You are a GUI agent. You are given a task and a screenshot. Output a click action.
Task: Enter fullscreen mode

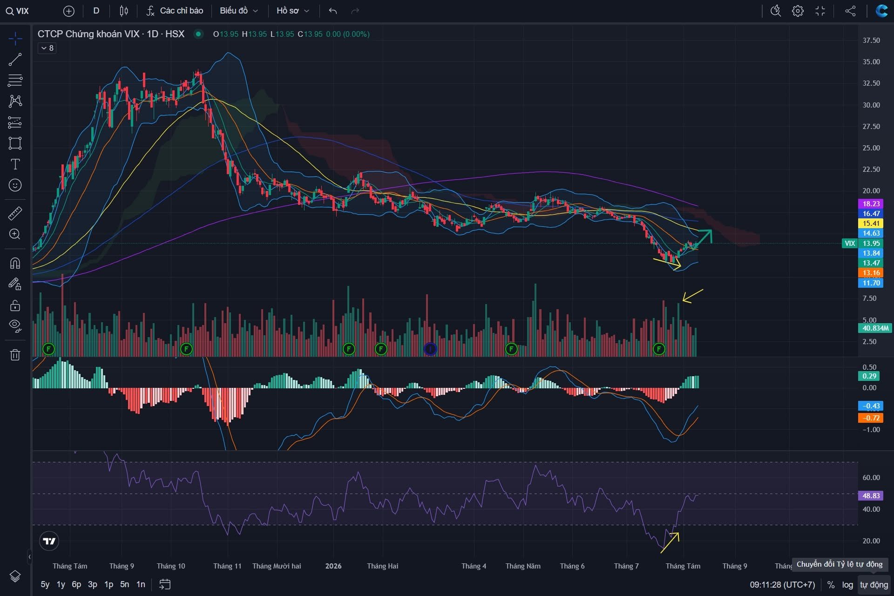(x=820, y=11)
